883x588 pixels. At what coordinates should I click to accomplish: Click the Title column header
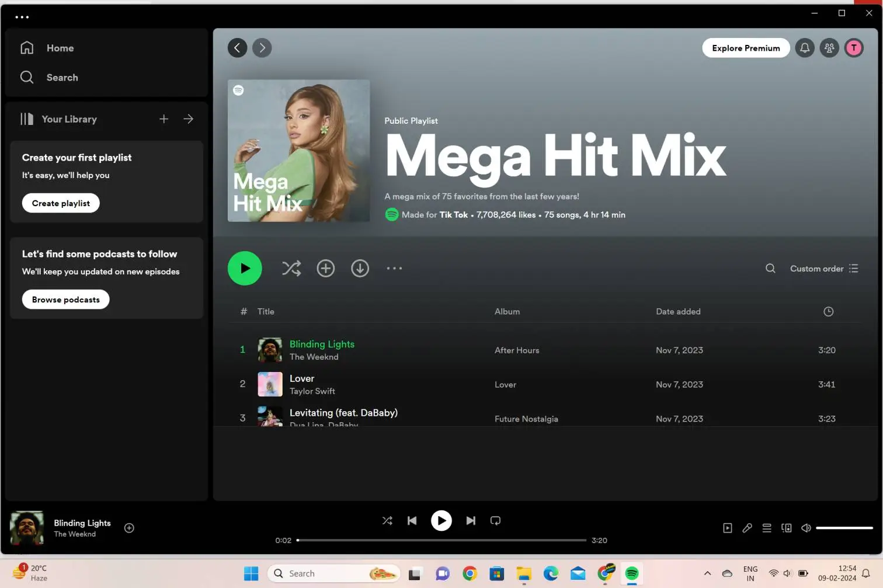(x=266, y=312)
